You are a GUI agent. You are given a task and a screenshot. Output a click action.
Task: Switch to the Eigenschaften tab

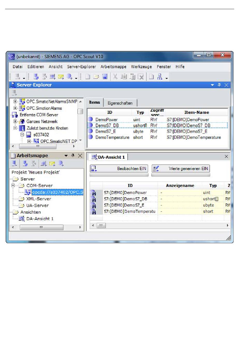(x=120, y=103)
